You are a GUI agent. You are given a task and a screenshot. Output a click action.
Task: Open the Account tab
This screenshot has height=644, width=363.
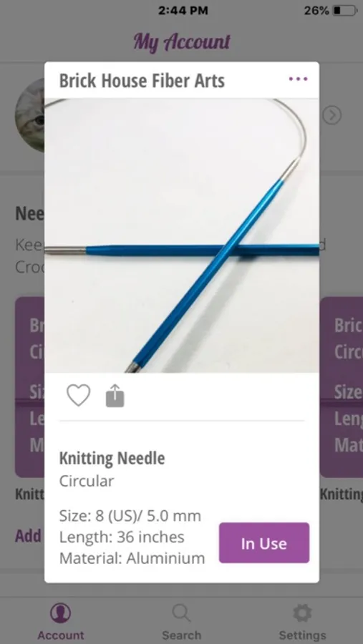[x=60, y=621]
